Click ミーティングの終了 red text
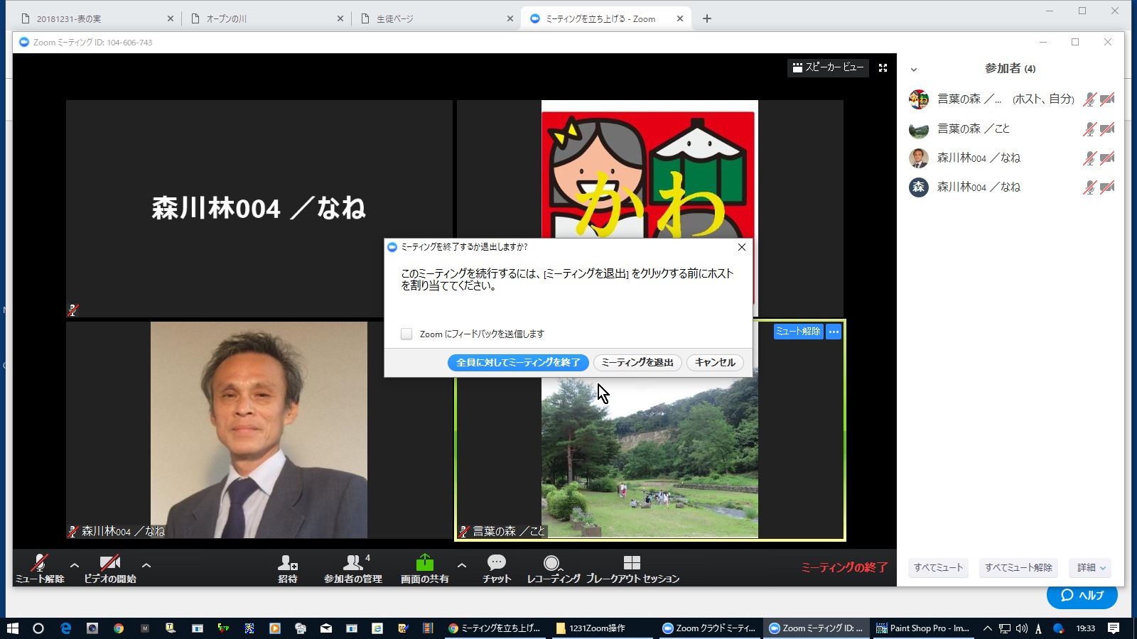 coord(844,567)
